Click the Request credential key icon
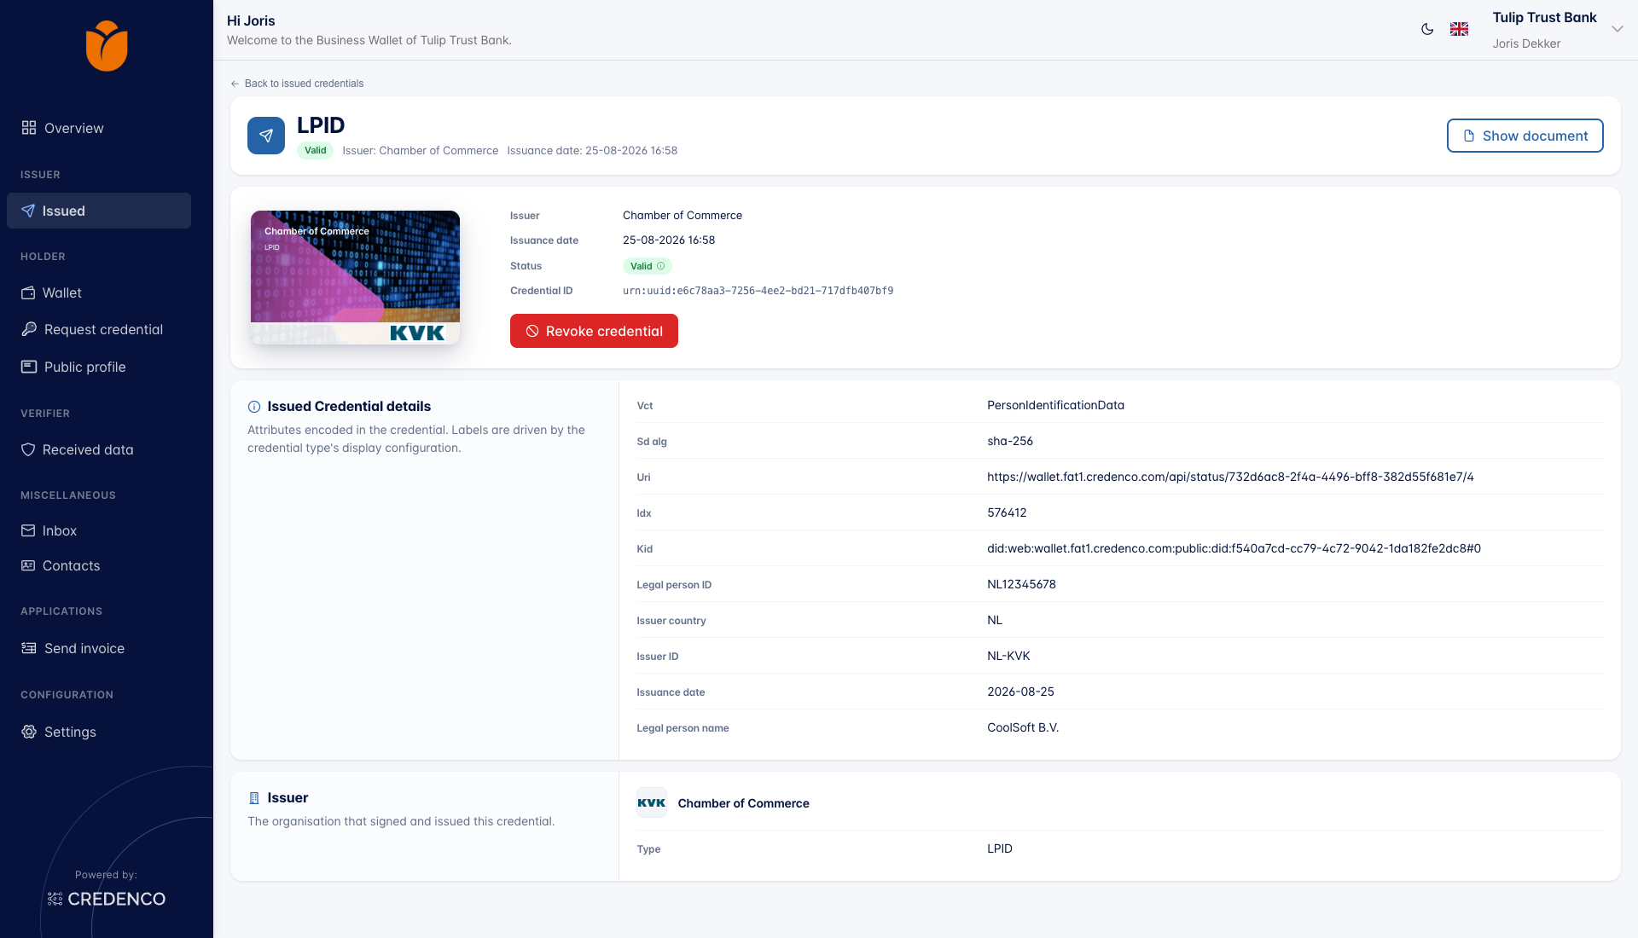Image resolution: width=1638 pixels, height=938 pixels. (29, 329)
